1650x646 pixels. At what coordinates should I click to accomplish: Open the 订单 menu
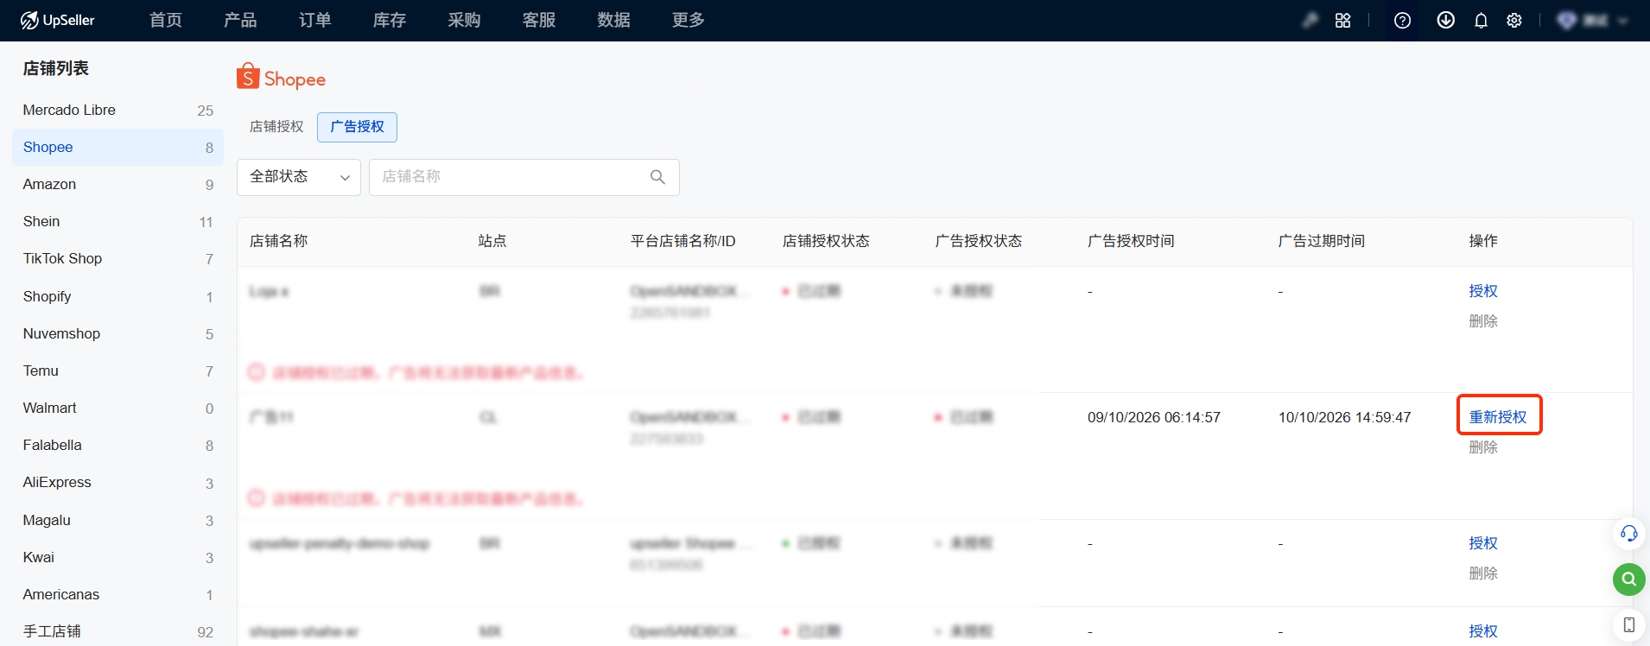[315, 20]
